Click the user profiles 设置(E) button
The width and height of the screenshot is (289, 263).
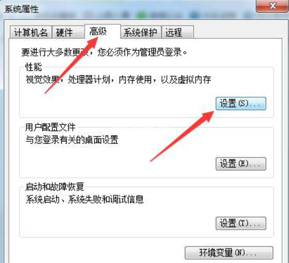tap(241, 163)
